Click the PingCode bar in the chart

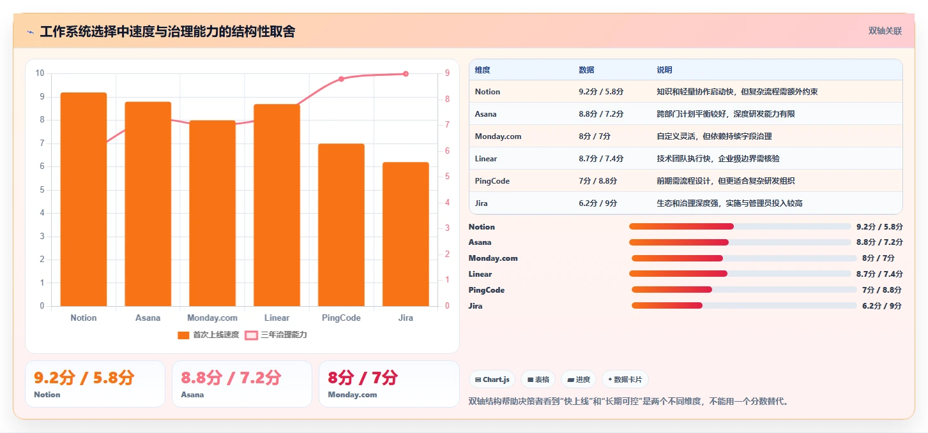341,225
